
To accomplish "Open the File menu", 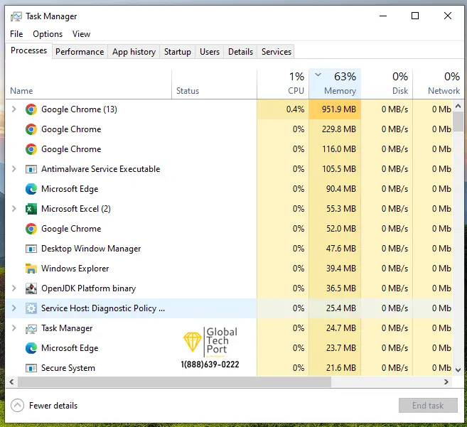I will coord(16,34).
